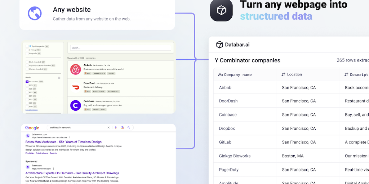Screen dimensions: 369x184
Task: Select the Coinbase cell in table
Action: coord(245,115)
